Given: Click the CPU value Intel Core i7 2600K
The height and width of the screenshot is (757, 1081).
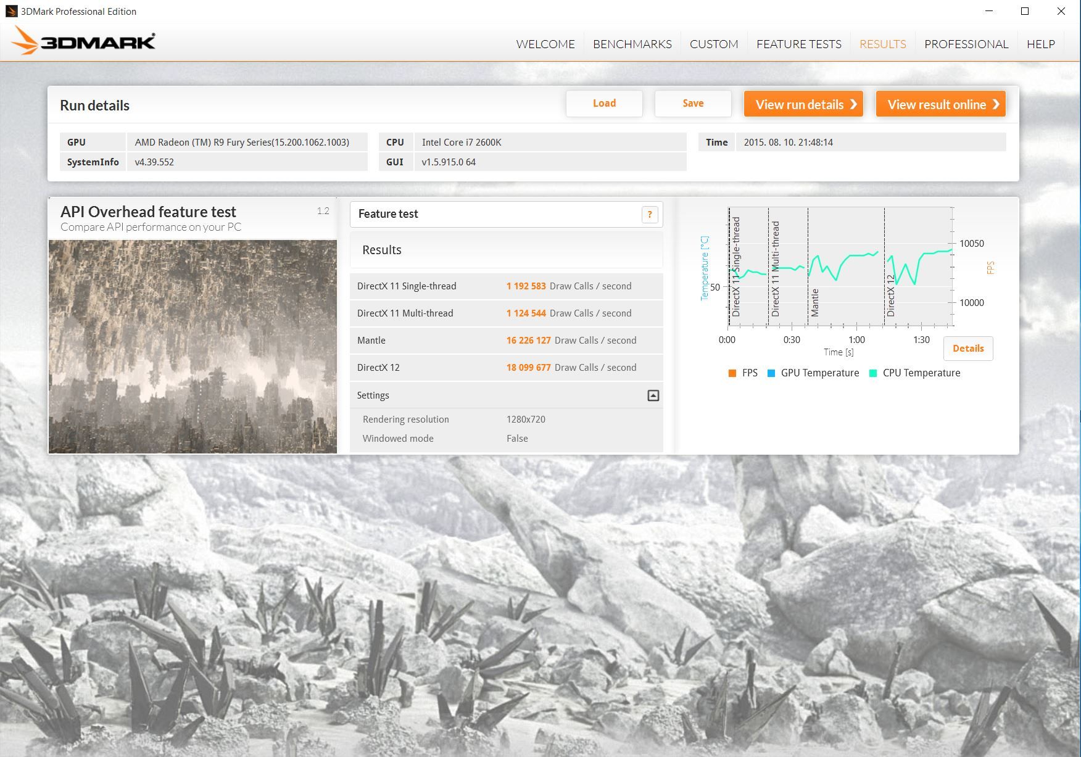Looking at the screenshot, I should (x=462, y=143).
